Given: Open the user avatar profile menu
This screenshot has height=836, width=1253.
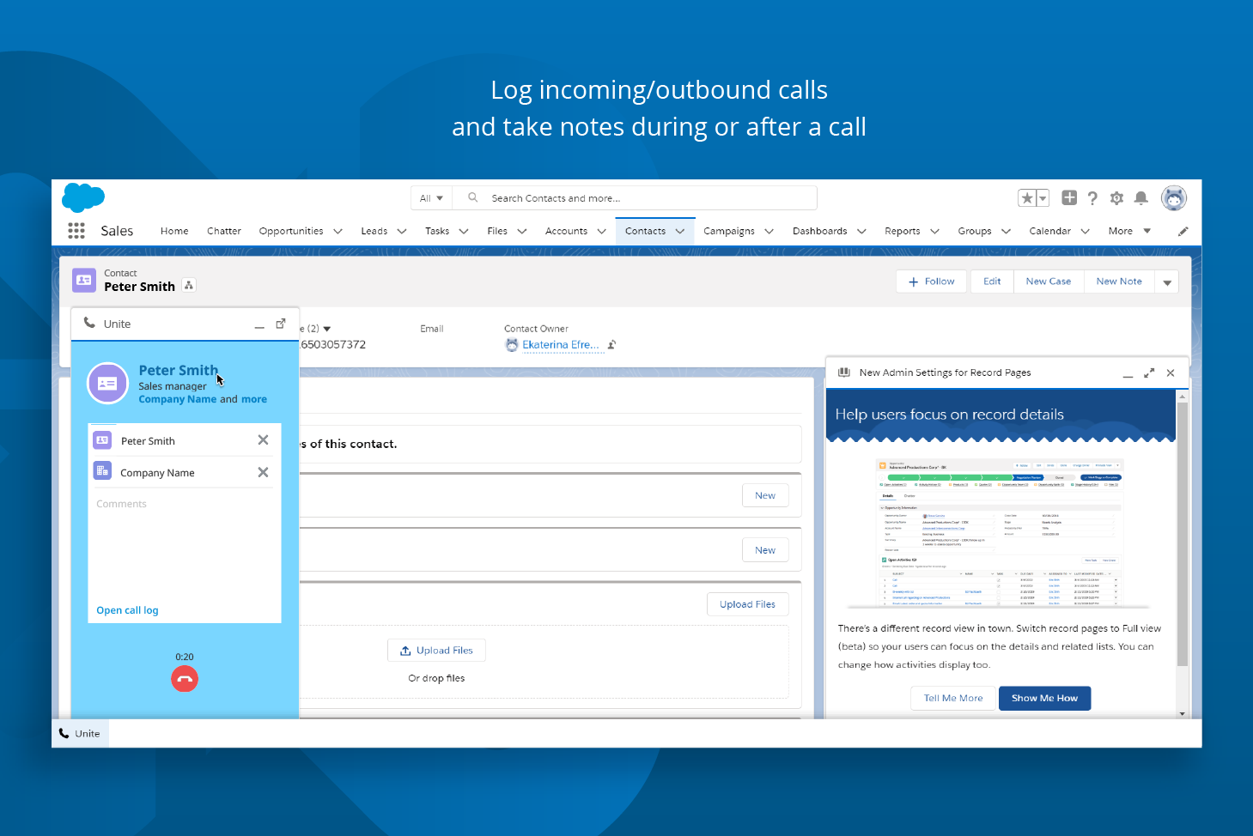Looking at the screenshot, I should [x=1174, y=197].
